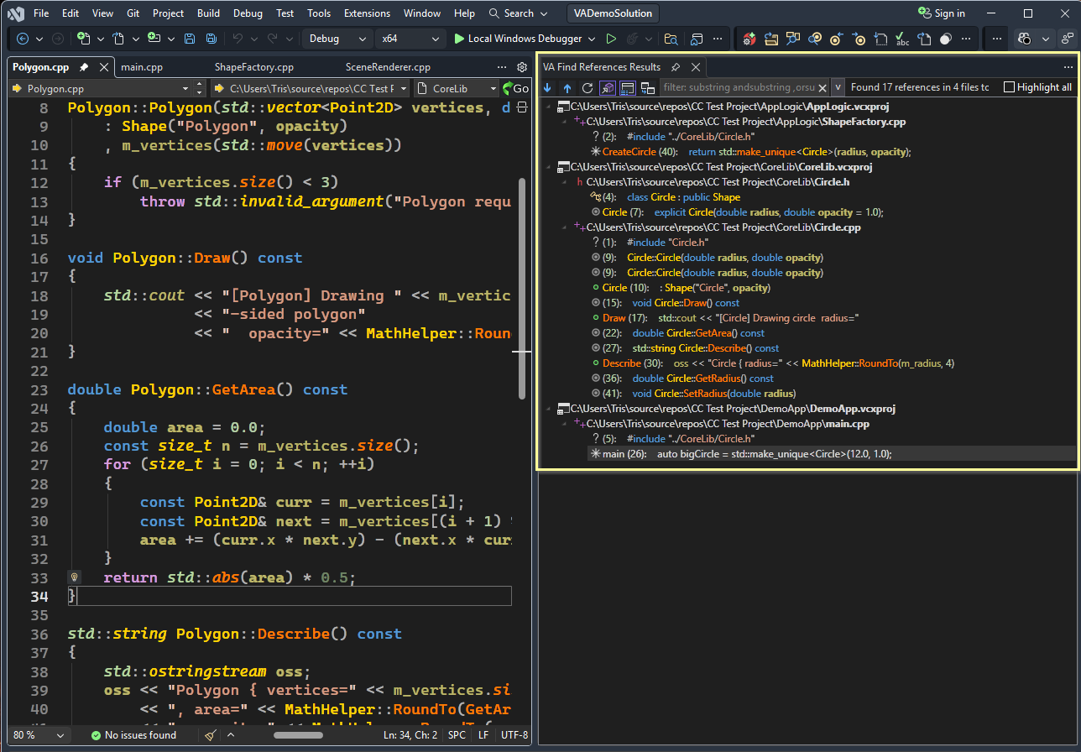This screenshot has width=1081, height=752.
Task: Click the share icon at the toolbar's far right
Action: (x=1067, y=39)
